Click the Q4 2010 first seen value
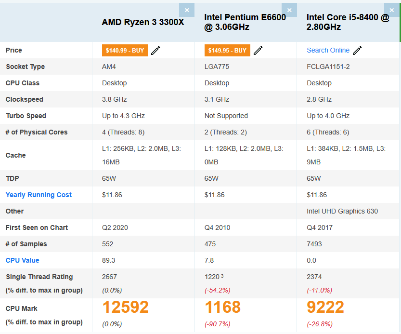The height and width of the screenshot is (334, 401). (x=218, y=227)
